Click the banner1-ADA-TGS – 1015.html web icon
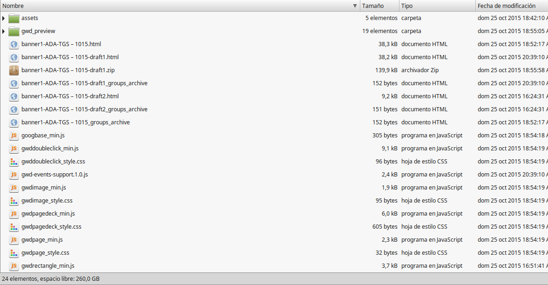Viewport: 548px width, 285px height. point(14,44)
